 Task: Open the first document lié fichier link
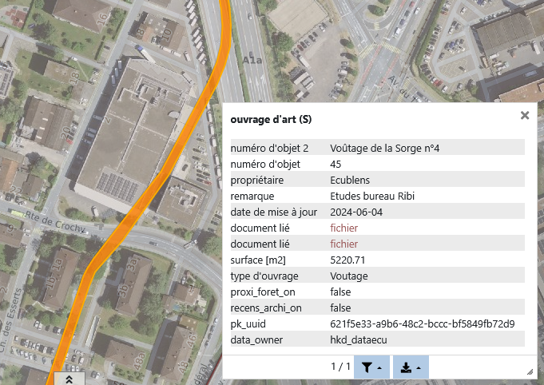(343, 228)
